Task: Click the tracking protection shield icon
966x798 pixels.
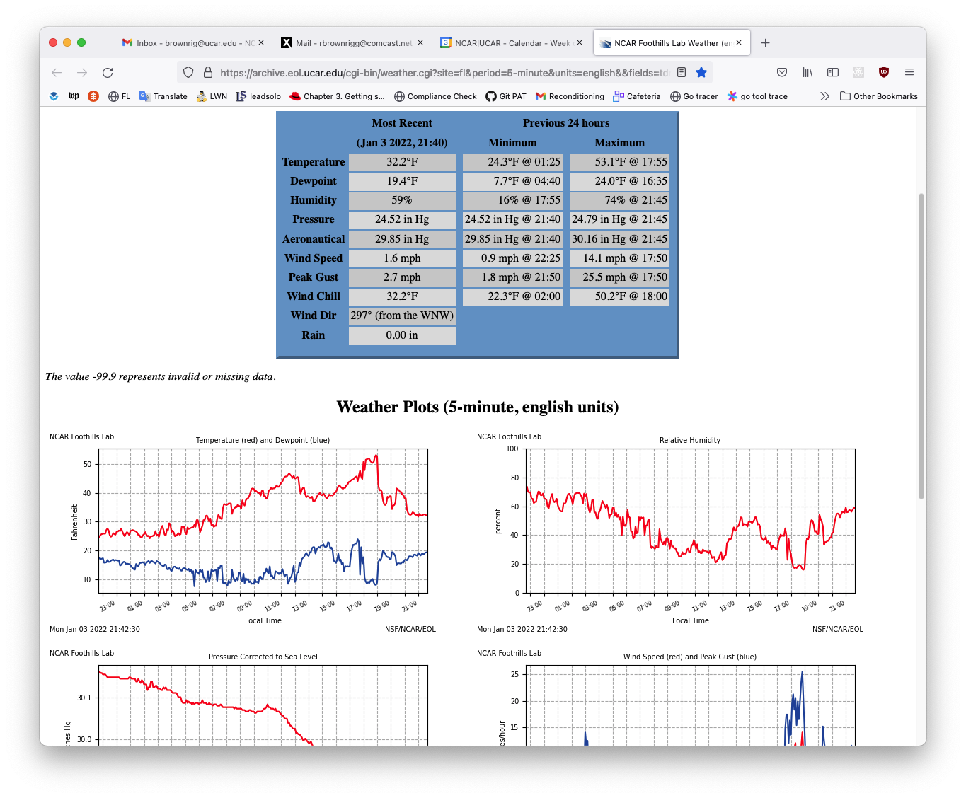Action: point(188,72)
